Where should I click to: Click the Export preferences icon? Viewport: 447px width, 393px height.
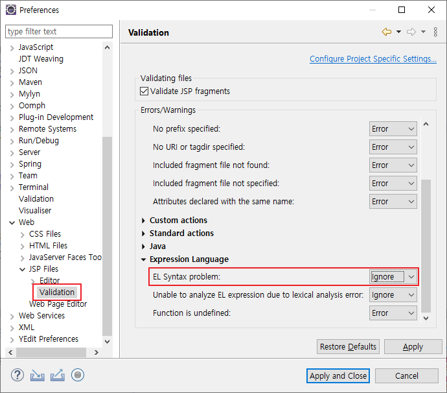pos(58,375)
